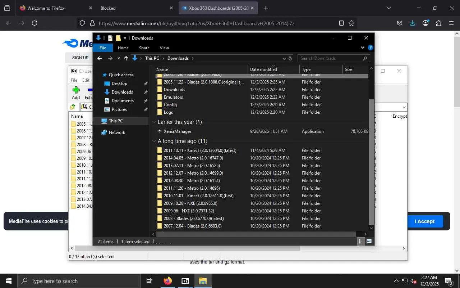Open the volume control in system tray
Image resolution: width=460 pixels, height=288 pixels.
point(414,281)
